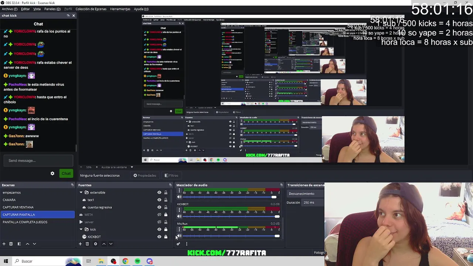This screenshot has width=473, height=266.
Task: Open File Explorer from the taskbar
Action: pyautogui.click(x=101, y=261)
